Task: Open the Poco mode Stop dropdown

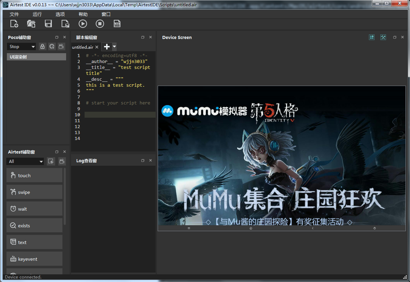Action: [x=22, y=47]
